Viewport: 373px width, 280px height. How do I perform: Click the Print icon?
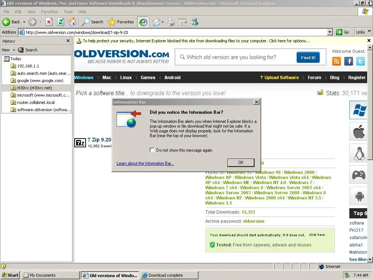170,22
